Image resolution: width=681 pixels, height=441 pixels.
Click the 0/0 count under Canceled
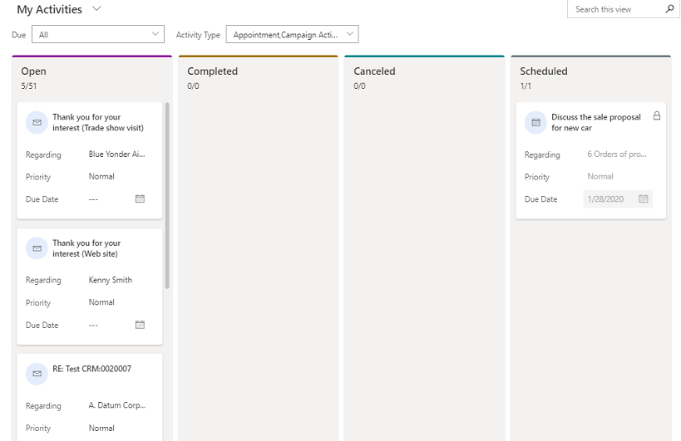pos(359,86)
